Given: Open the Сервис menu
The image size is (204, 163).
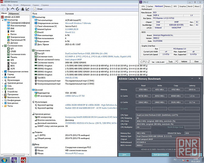Looking at the screenshot, I should pyautogui.click(x=36, y=5).
